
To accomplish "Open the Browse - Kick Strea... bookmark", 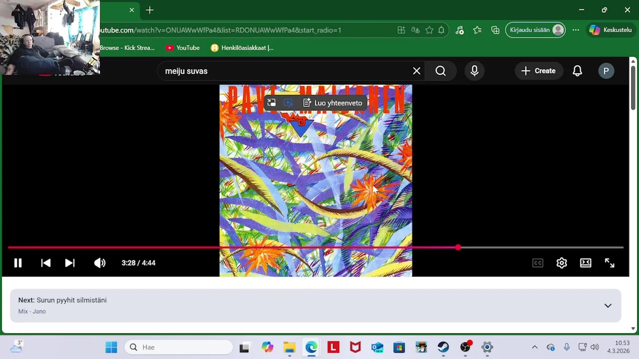I will (127, 48).
